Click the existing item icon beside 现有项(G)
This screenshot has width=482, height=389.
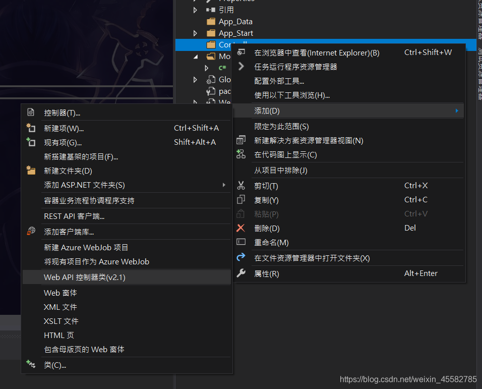[x=31, y=142]
